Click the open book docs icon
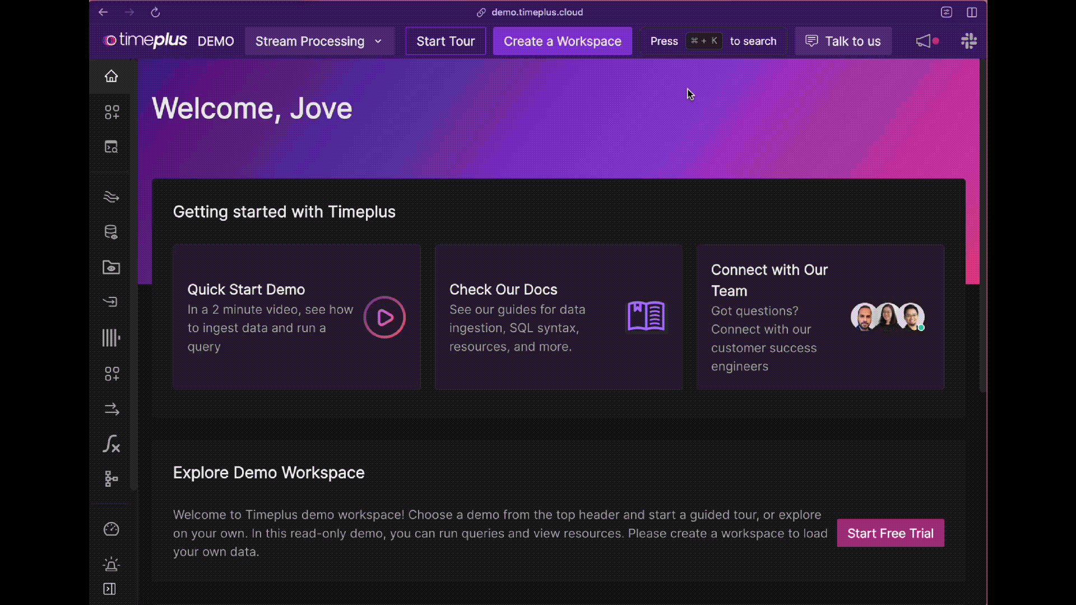Viewport: 1076px width, 605px height. pyautogui.click(x=646, y=317)
